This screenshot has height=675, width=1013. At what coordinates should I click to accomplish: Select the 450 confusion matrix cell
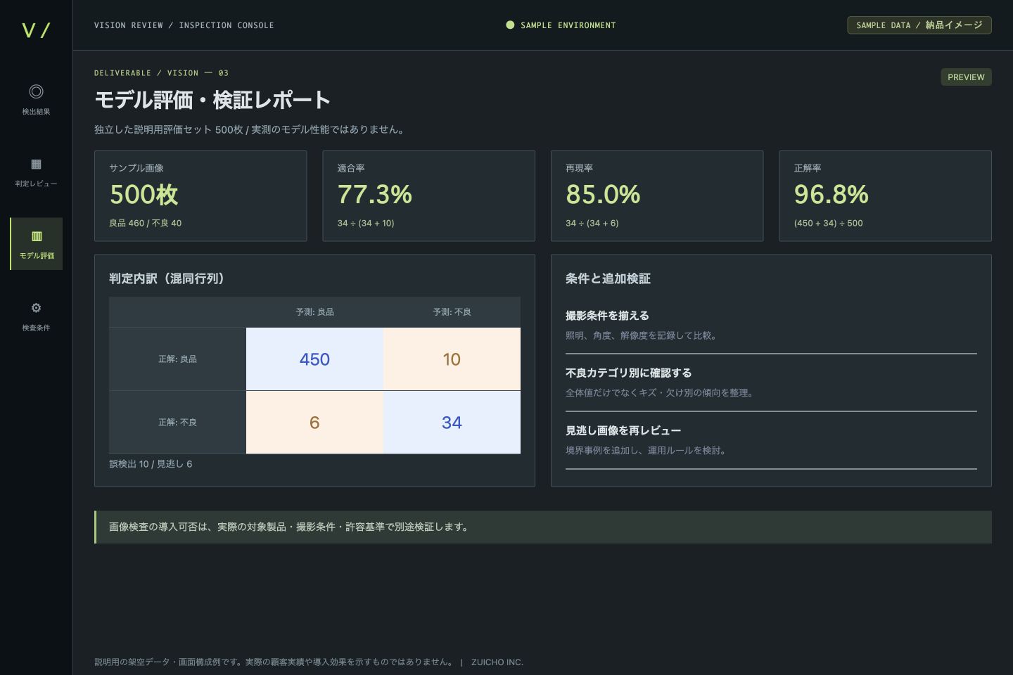point(314,359)
